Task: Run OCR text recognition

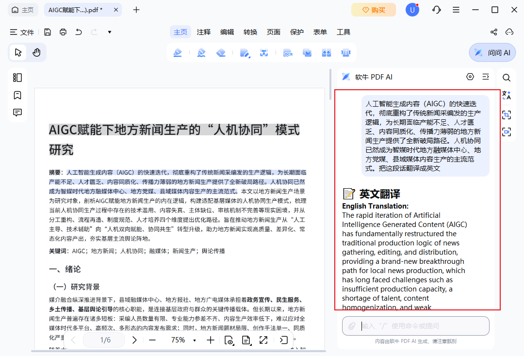Action: 288,52
